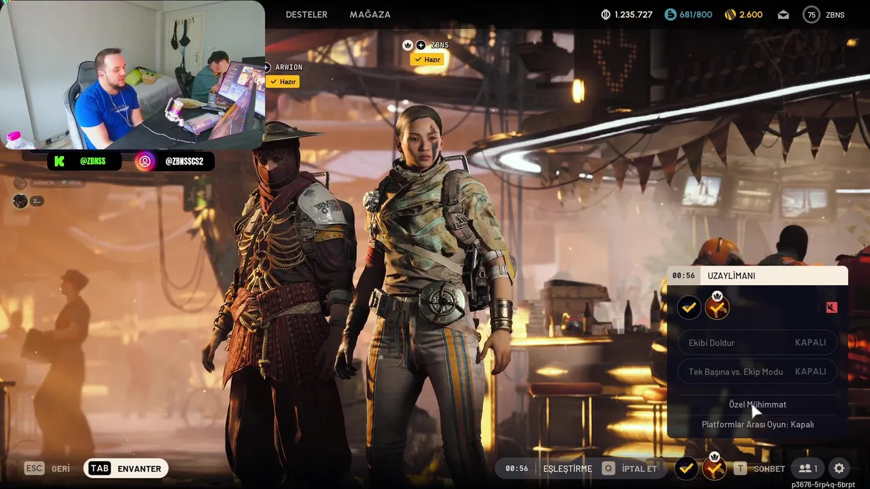
Task: Go back with the GERİ button
Action: coord(60,469)
